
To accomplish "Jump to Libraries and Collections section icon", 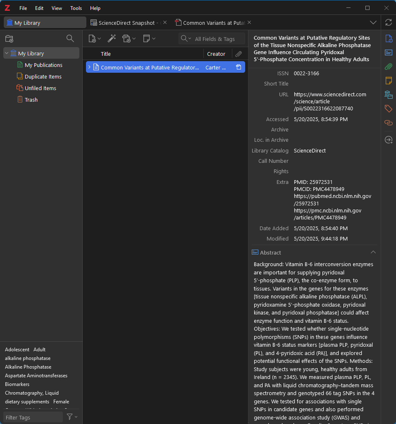I will coord(389,95).
